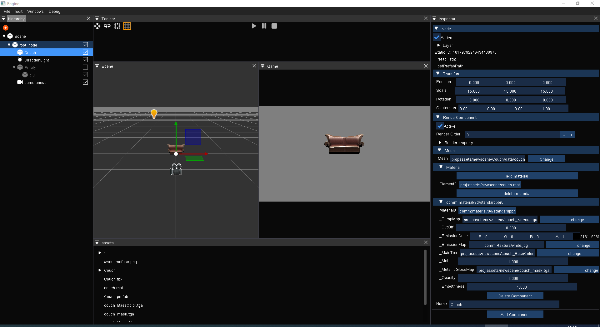Click the delete material button
This screenshot has width=600, height=327.
coord(517,193)
